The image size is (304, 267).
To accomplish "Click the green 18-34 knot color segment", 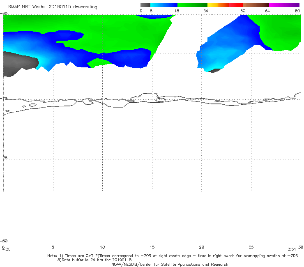I will tap(192, 5).
